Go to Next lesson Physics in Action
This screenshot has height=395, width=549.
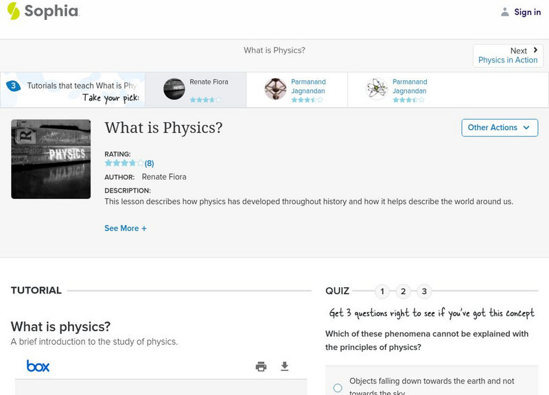pos(508,56)
